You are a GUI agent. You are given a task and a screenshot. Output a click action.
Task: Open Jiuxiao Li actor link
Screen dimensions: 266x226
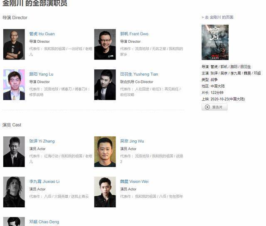click(x=44, y=182)
